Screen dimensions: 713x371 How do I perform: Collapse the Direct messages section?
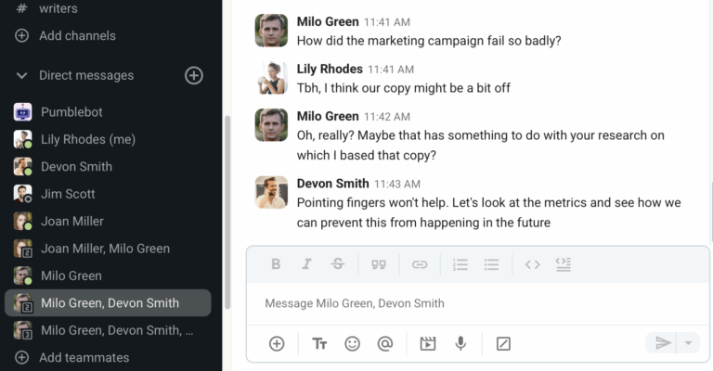click(x=22, y=75)
